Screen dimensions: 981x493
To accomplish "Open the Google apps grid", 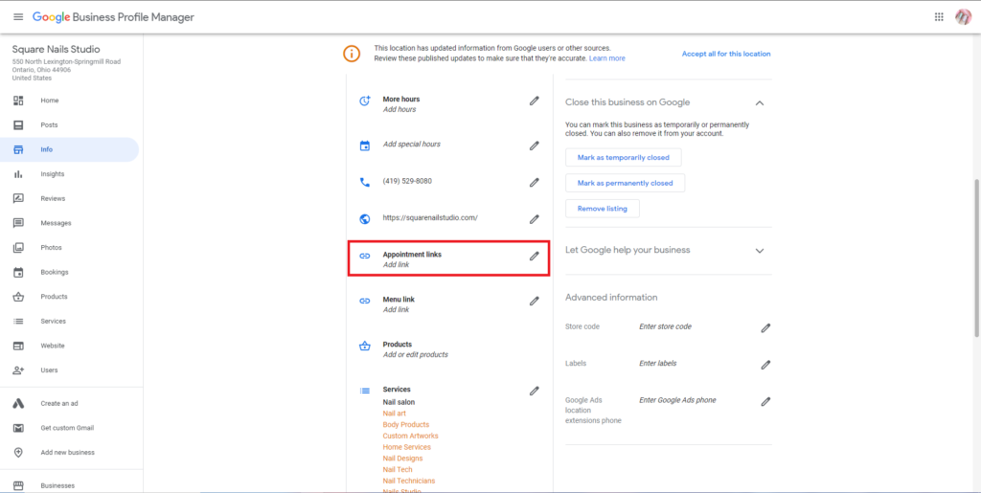I will 939,17.
